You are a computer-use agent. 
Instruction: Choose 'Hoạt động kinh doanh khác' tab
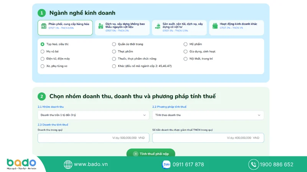pos(236,28)
